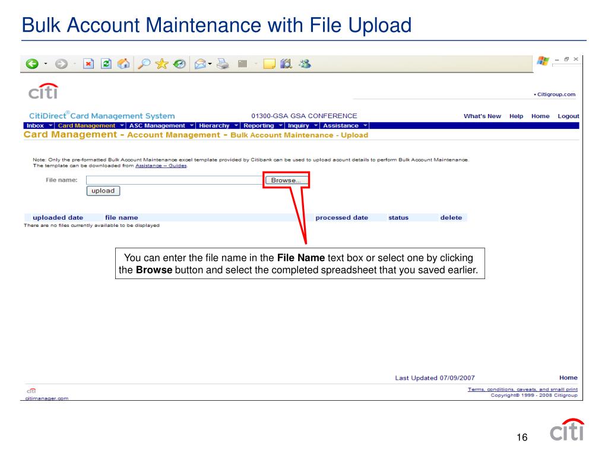The height and width of the screenshot is (456, 608).
Task: Click the 'Last Updated 07/09/2007' text
Action: (435, 378)
